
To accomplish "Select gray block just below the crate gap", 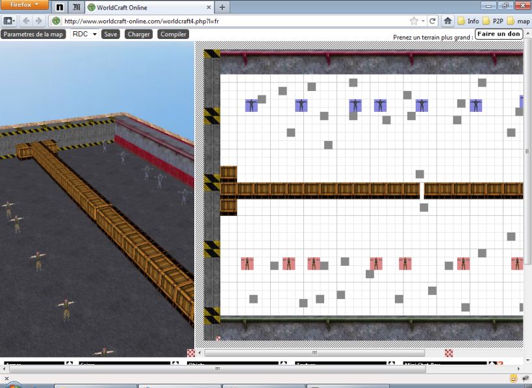I will 424,207.
